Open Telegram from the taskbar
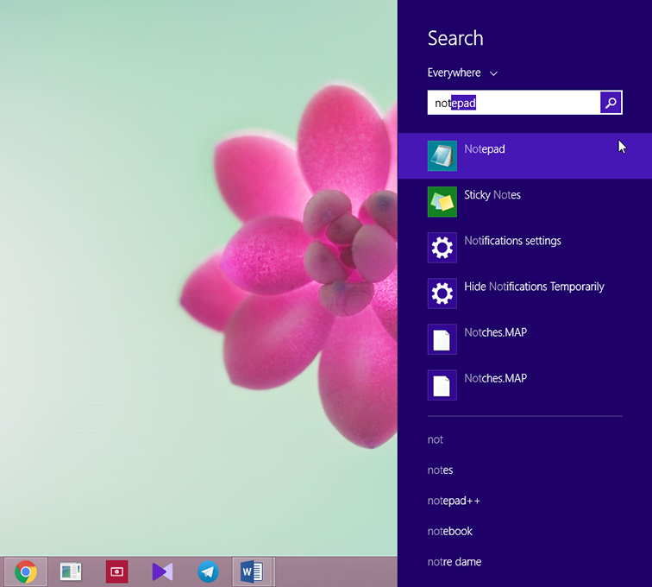The width and height of the screenshot is (652, 587). click(208, 571)
